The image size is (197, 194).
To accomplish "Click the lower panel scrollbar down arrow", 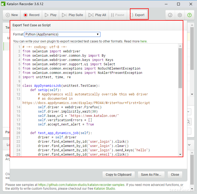I will [192, 189].
